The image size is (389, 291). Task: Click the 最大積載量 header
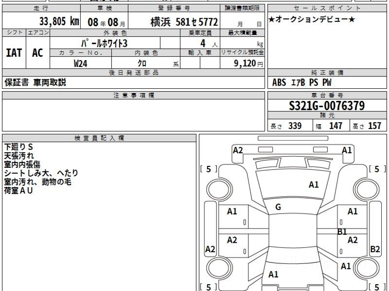point(242,33)
